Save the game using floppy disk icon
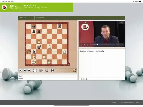 pyautogui.click(x=52, y=70)
